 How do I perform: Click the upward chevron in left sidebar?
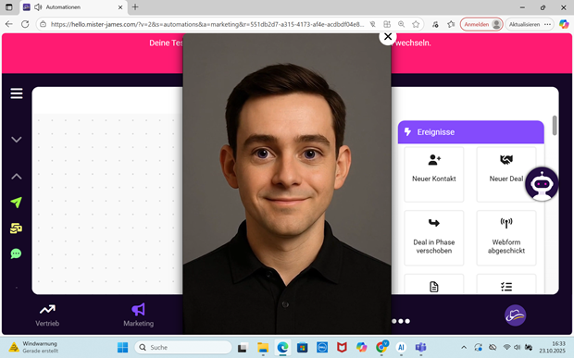click(x=16, y=177)
